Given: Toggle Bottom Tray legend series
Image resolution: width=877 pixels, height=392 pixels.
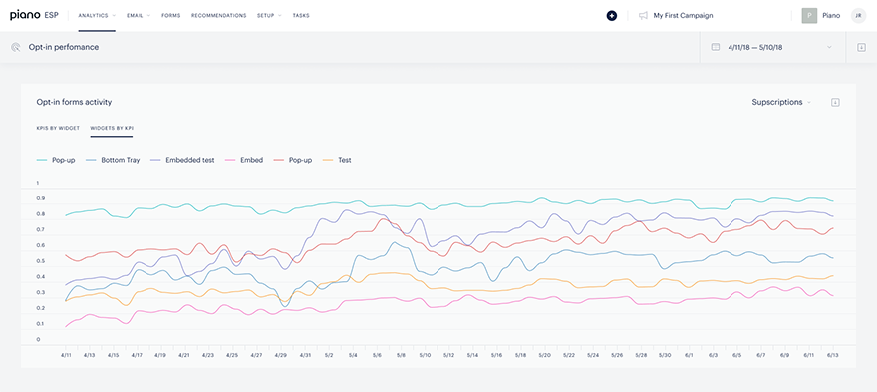Looking at the screenshot, I should [x=113, y=161].
